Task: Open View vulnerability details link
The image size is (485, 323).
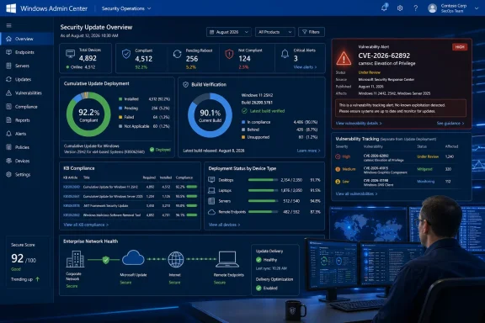Action: click(x=359, y=124)
